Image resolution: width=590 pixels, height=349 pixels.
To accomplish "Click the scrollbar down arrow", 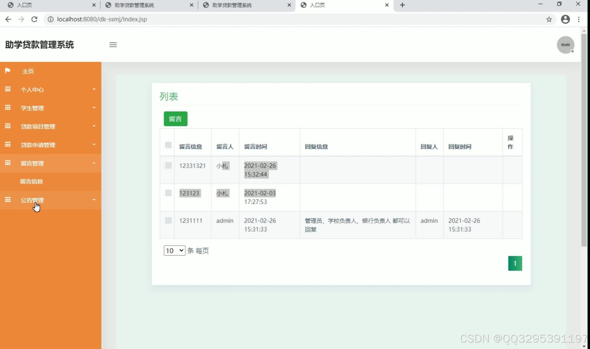I will click(584, 346).
